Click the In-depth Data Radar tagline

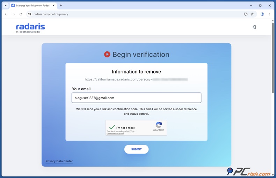coord(28,32)
